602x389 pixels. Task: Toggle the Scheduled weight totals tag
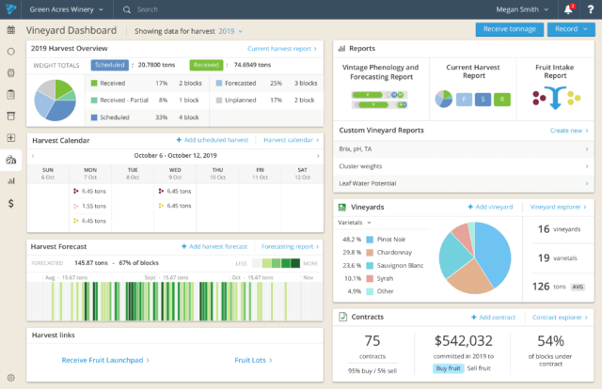(109, 66)
